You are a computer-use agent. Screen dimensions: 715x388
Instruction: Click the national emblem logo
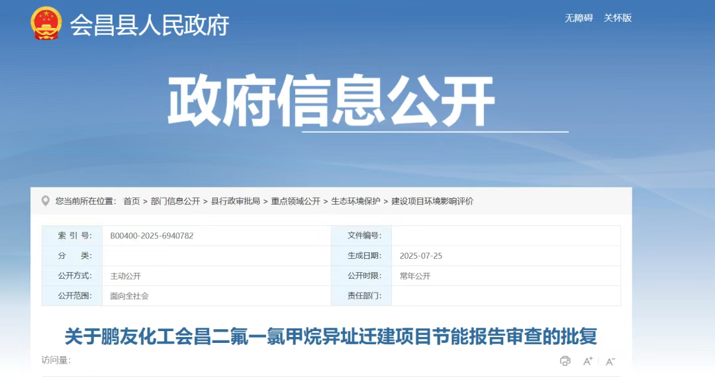click(46, 23)
